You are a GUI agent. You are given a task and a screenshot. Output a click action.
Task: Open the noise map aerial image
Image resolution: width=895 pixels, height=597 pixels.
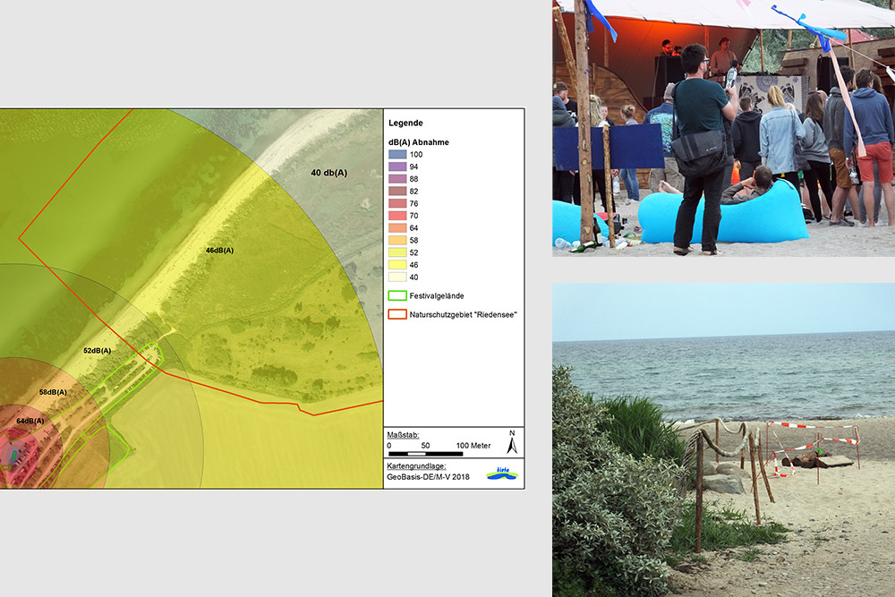point(192,299)
